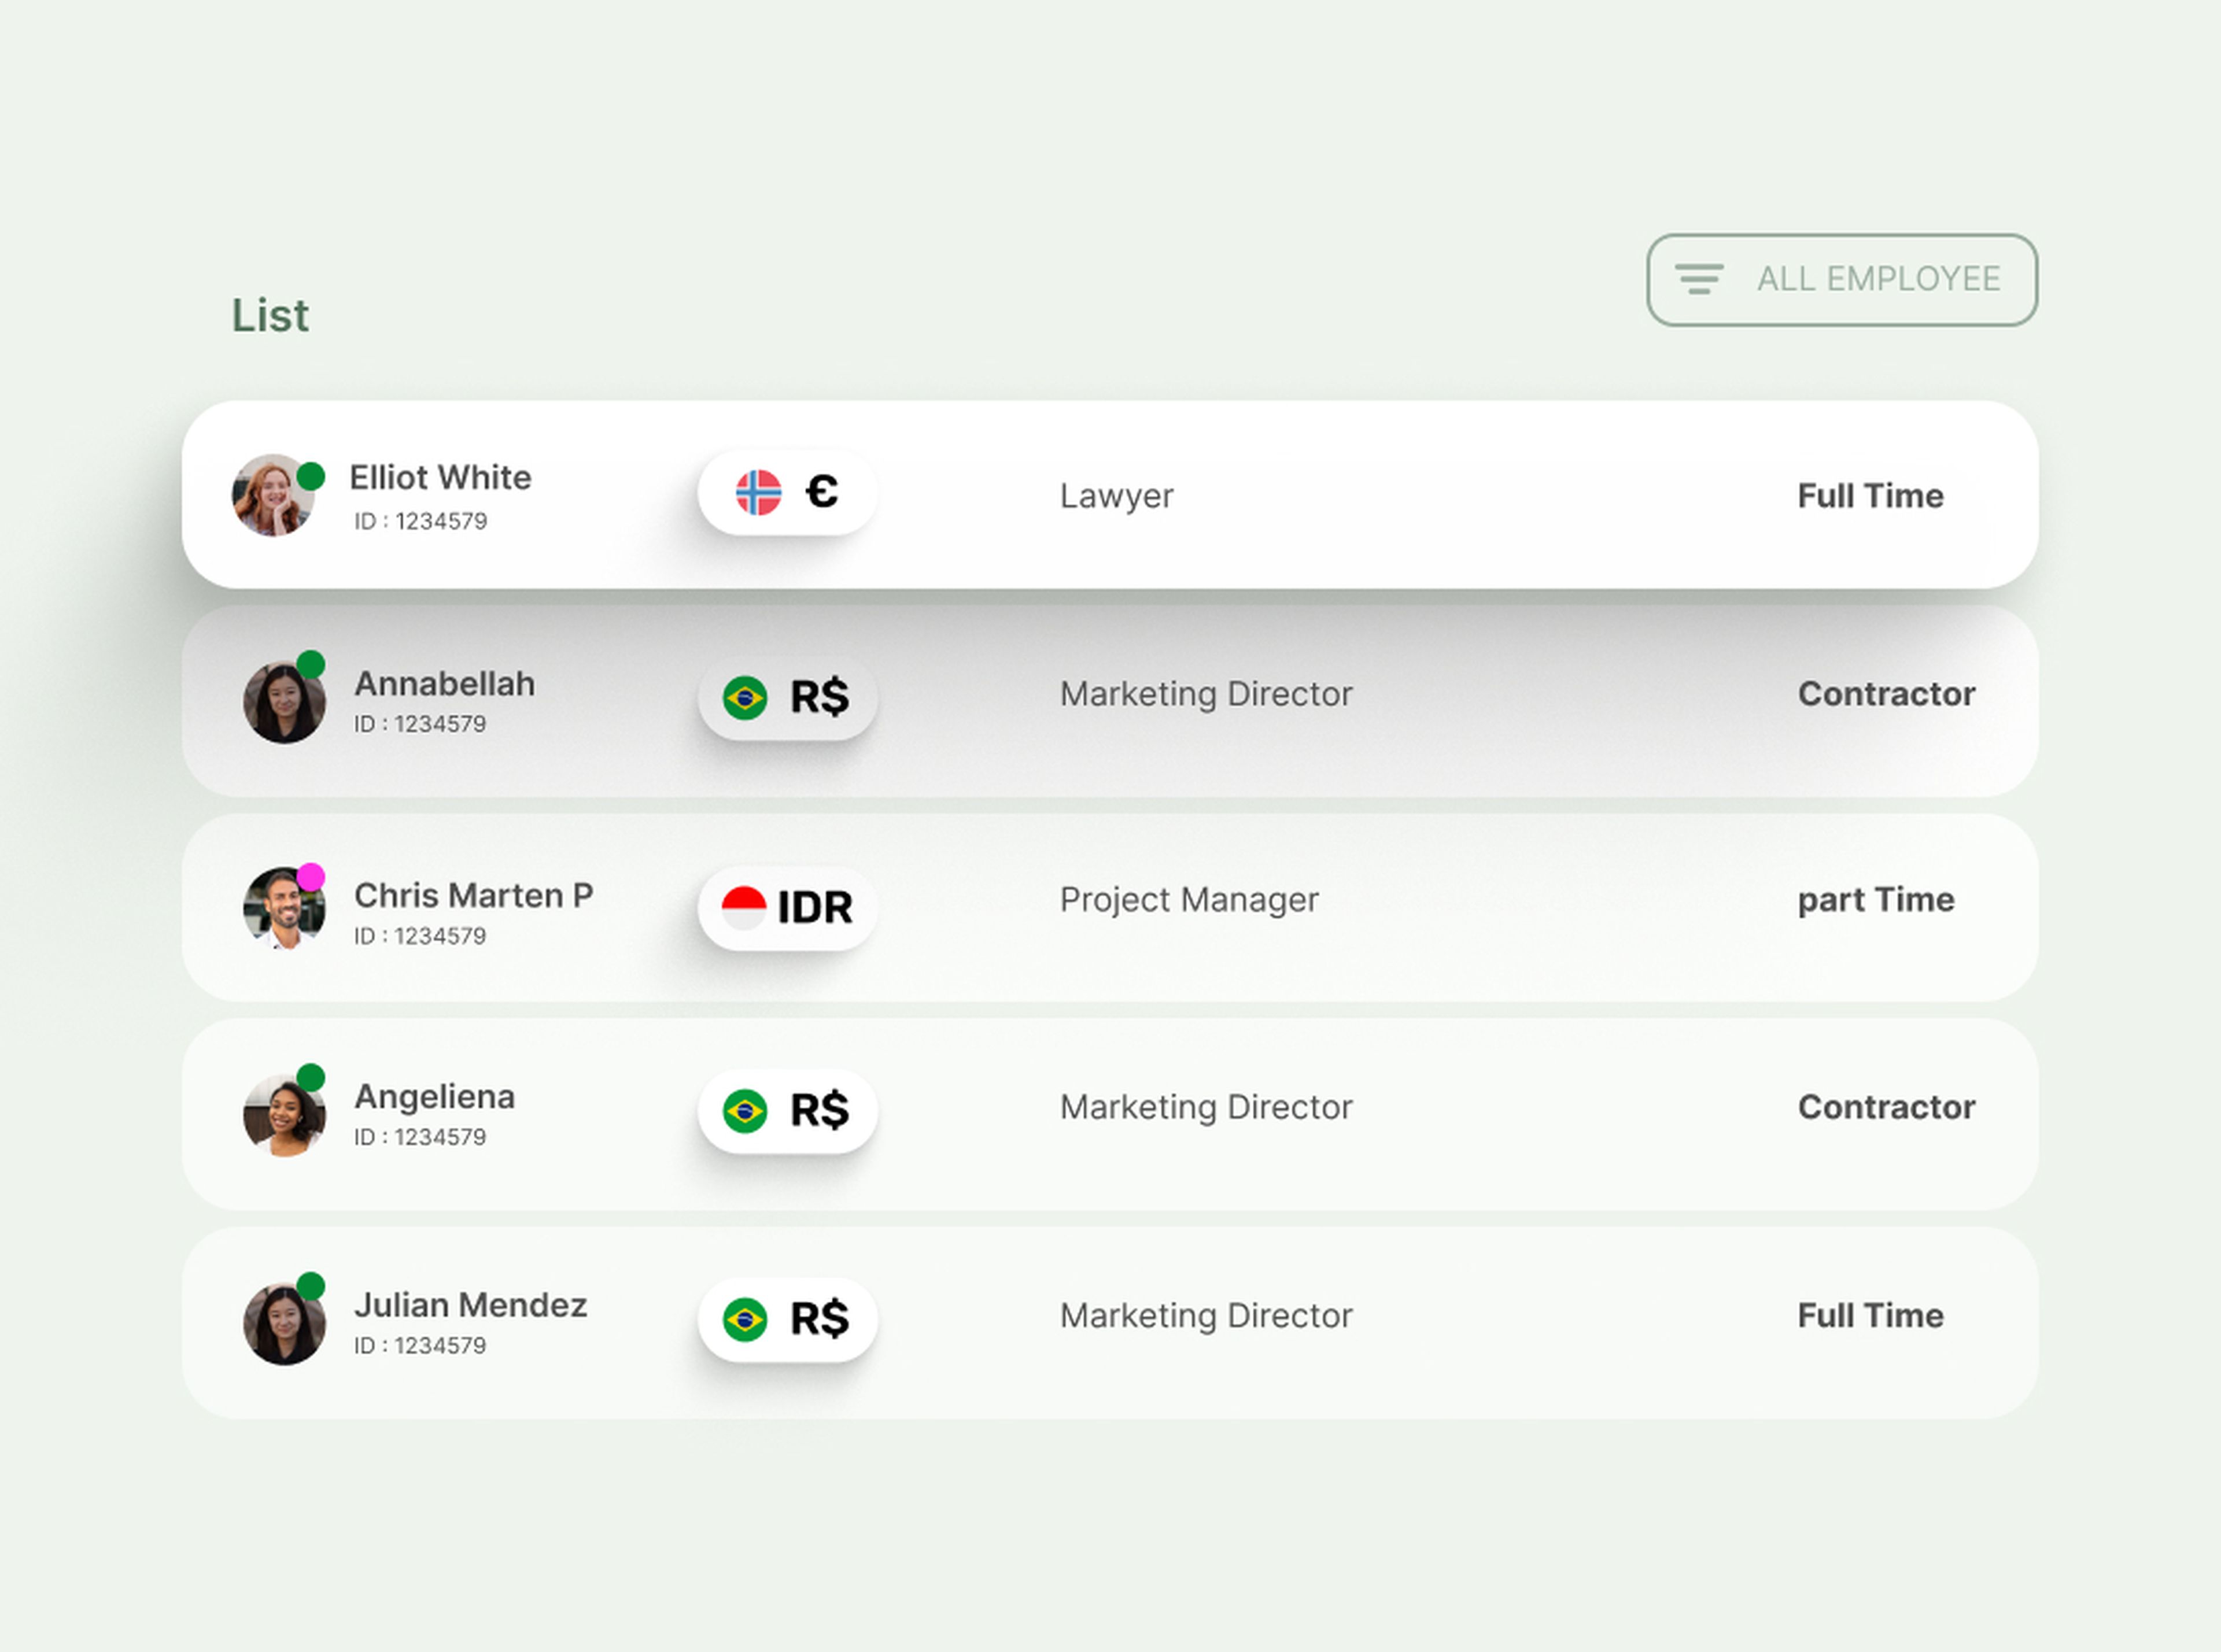This screenshot has height=1652, width=2221.
Task: Click the Lawyer job title
Action: (x=1116, y=496)
